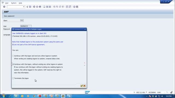
Task: Click ECCDEMO in the status bar
Action: 152,93
